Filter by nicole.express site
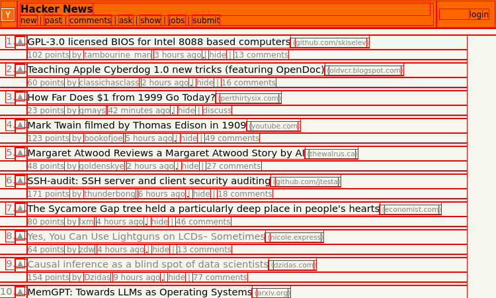The height and width of the screenshot is (298, 496). (295, 238)
